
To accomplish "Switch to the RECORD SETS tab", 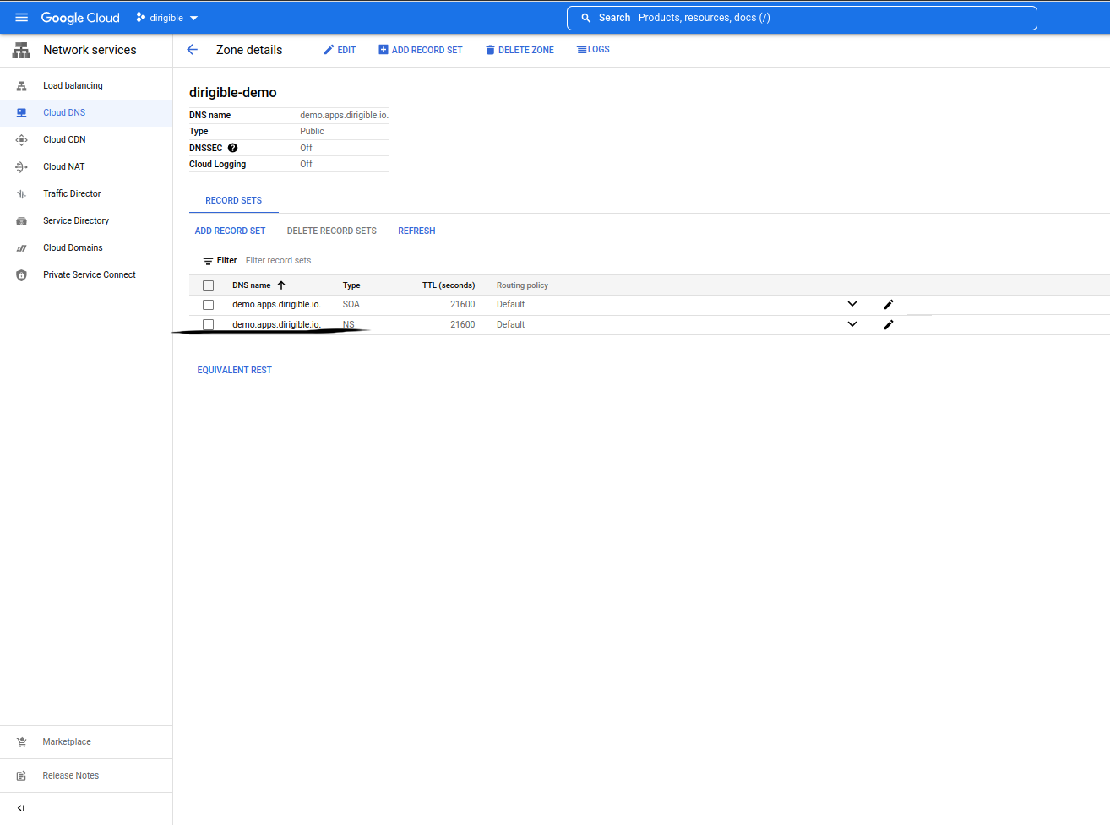I will point(233,201).
